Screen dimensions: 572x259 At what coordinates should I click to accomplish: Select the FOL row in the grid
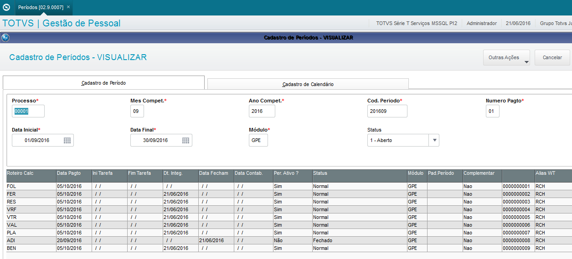[289, 186]
